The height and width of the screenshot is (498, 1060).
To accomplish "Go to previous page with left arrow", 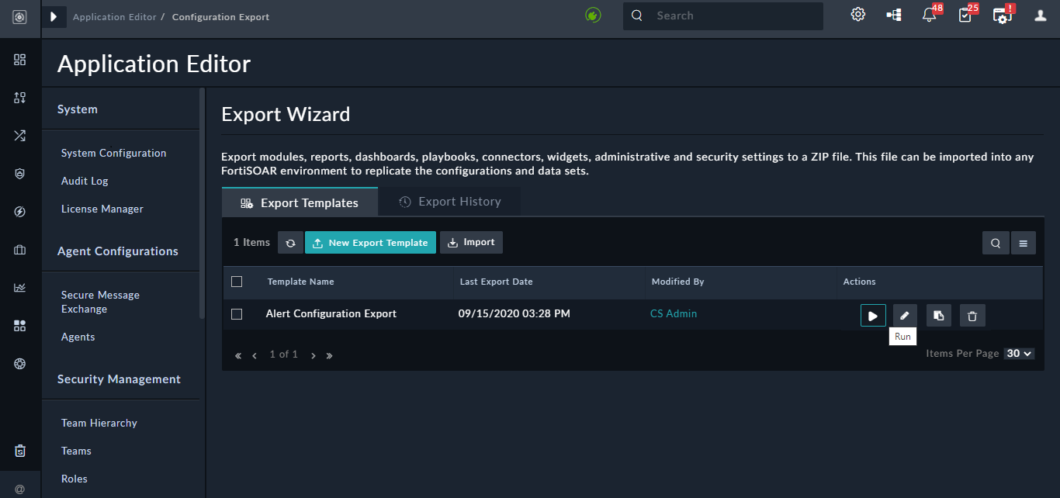I will pos(254,354).
